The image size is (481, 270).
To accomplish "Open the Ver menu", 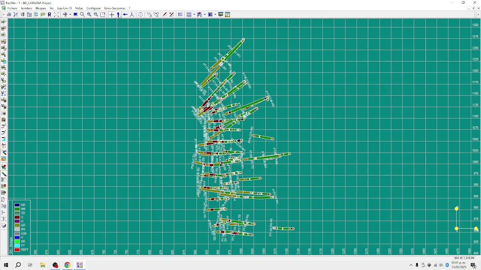I will (x=51, y=8).
